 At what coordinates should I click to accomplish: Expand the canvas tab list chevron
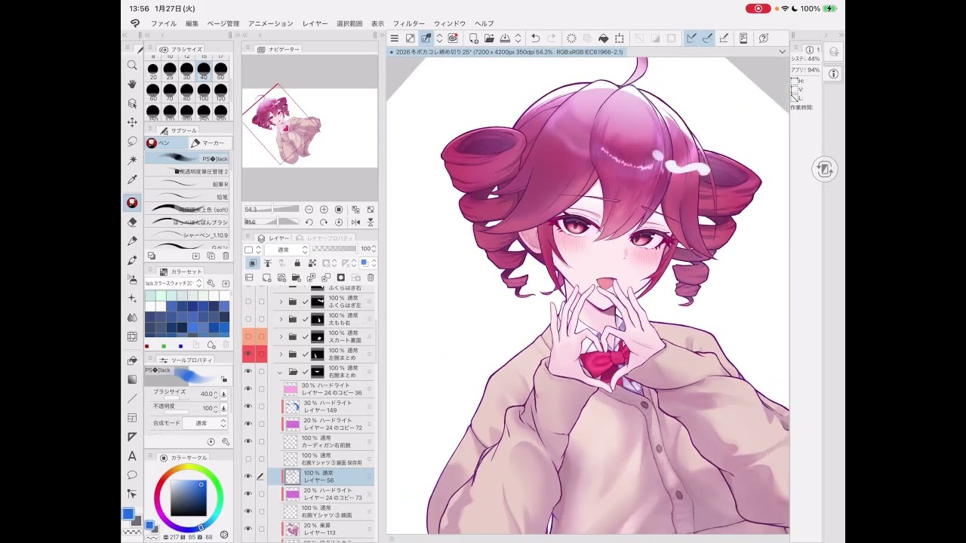click(782, 51)
